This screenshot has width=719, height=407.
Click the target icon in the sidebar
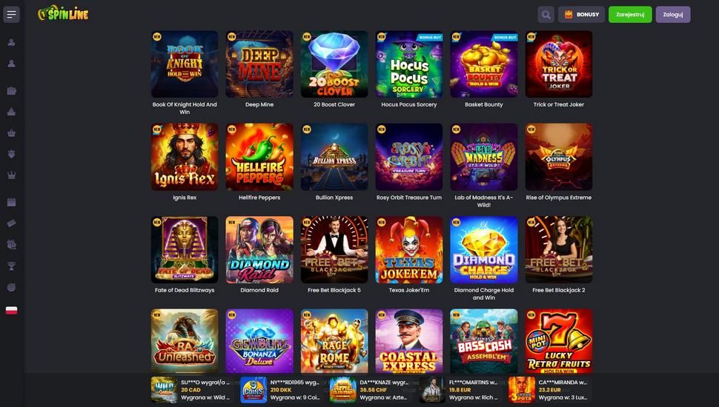pos(11,288)
